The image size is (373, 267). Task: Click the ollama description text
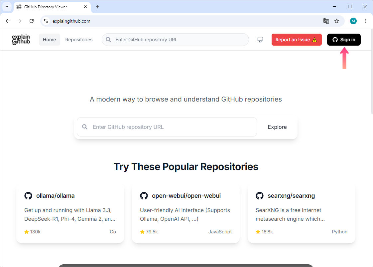point(70,215)
